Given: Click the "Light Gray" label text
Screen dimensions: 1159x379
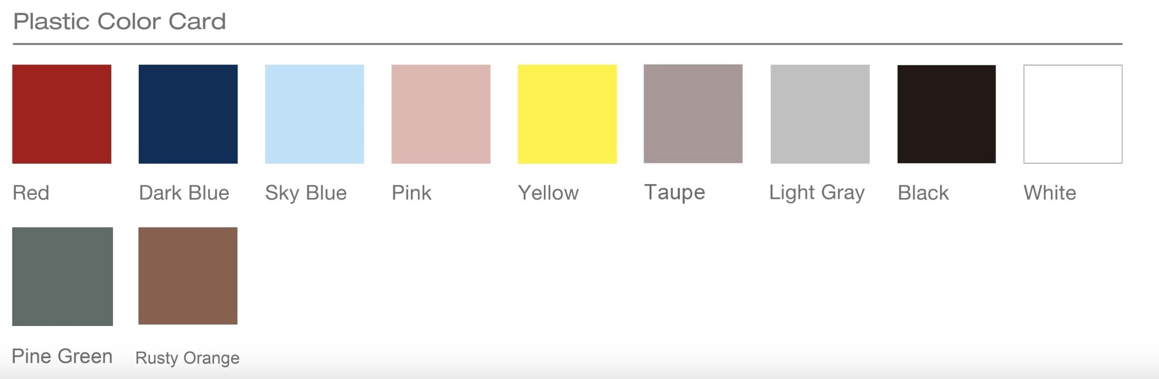Looking at the screenshot, I should (817, 193).
